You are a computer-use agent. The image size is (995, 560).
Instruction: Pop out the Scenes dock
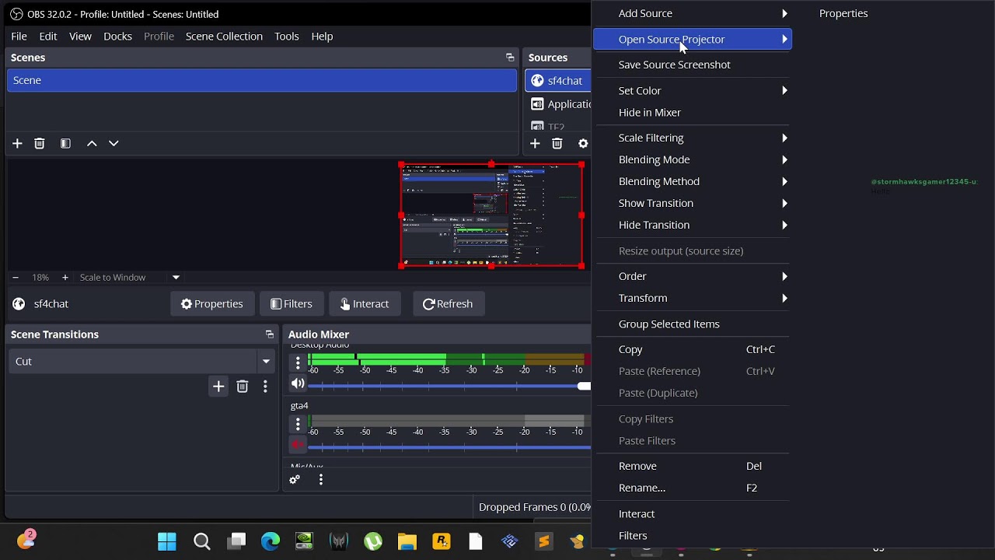coord(510,58)
